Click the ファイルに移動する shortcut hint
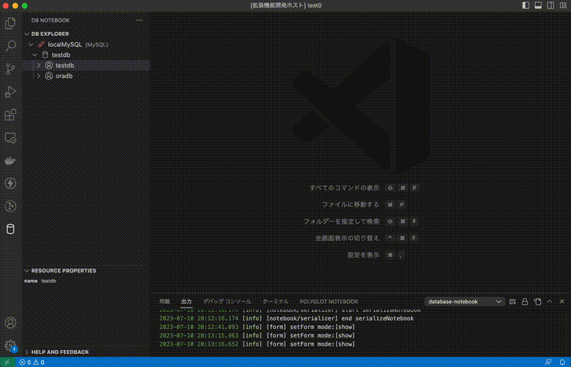571x367 pixels. click(x=351, y=205)
